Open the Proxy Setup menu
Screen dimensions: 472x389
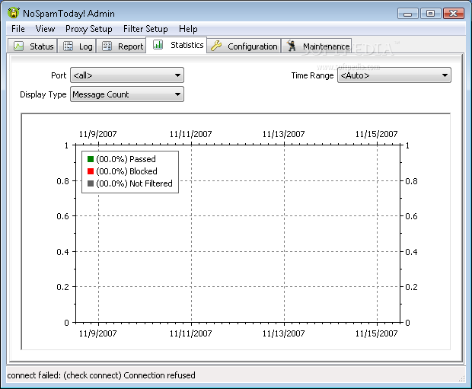[89, 29]
